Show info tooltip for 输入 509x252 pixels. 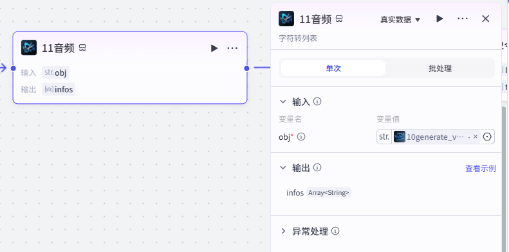[317, 101]
